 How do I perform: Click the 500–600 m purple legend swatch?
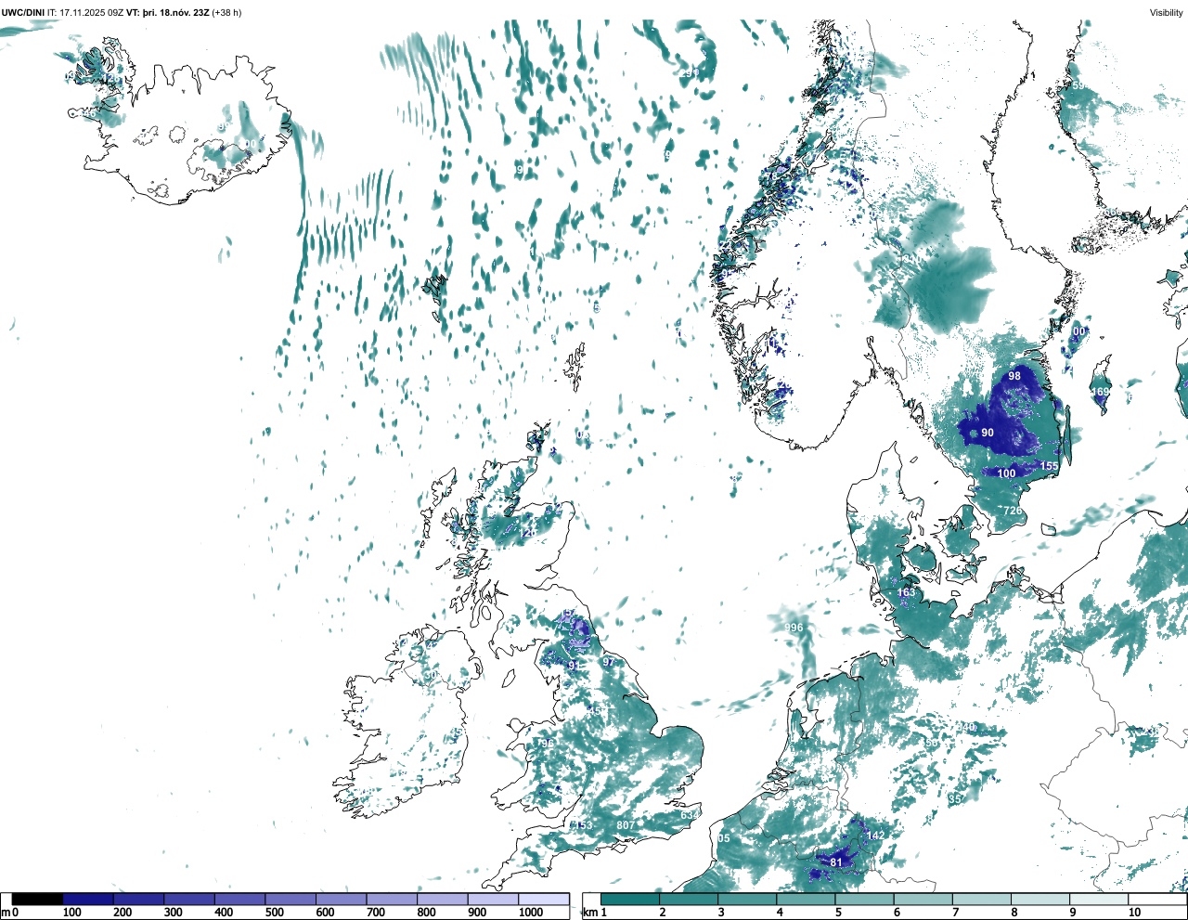pyautogui.click(x=291, y=900)
